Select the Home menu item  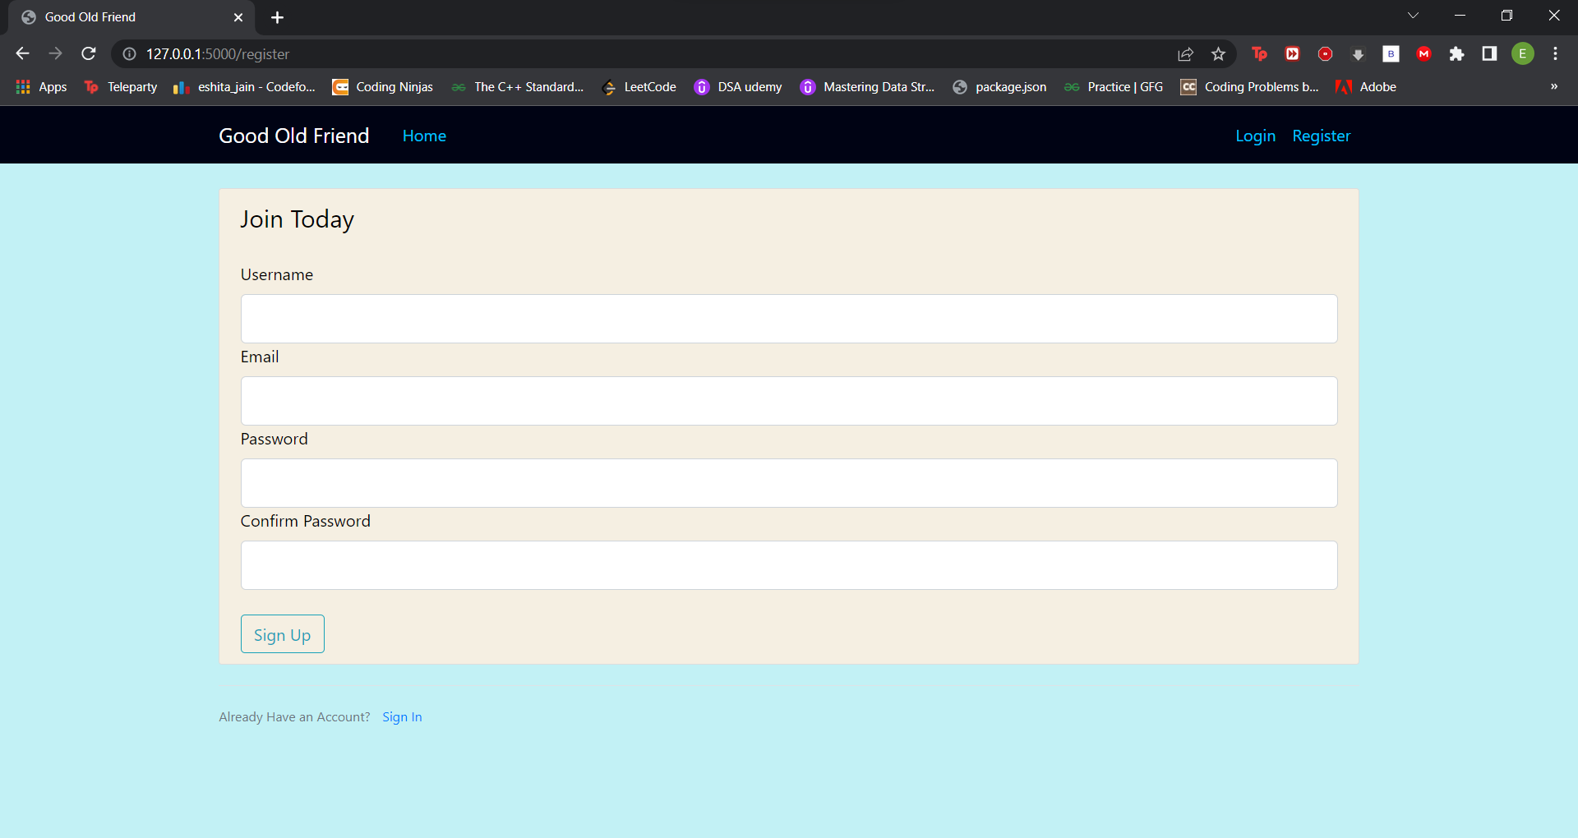click(x=424, y=136)
